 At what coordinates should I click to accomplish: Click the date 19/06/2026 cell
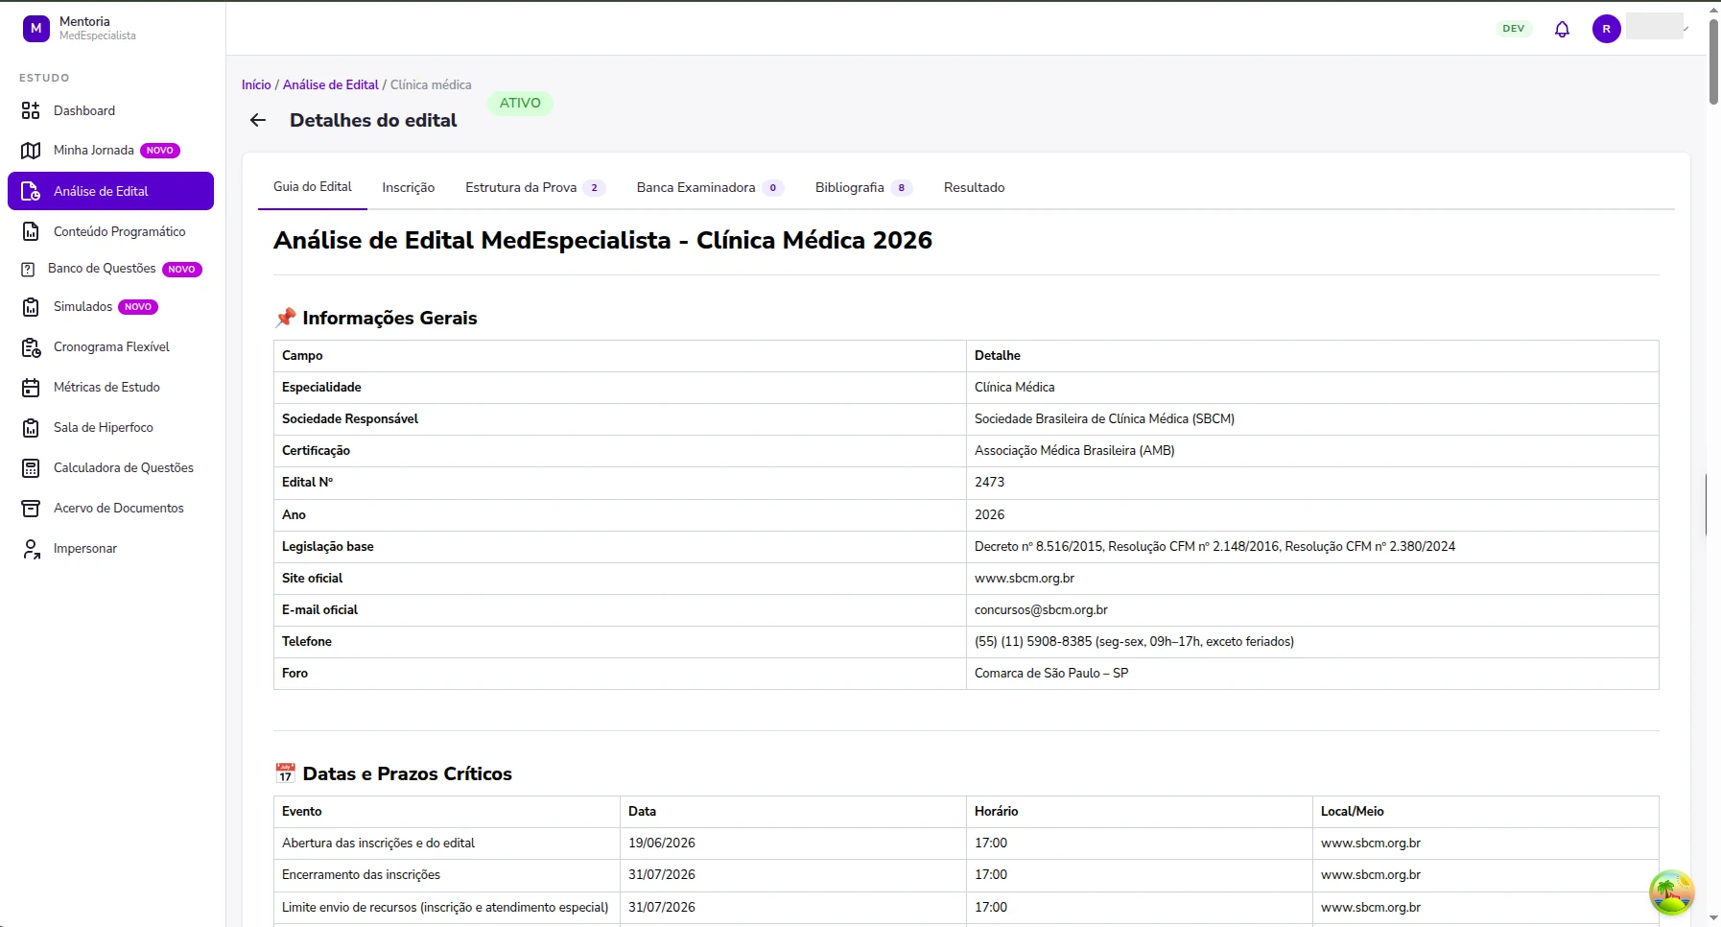(792, 844)
